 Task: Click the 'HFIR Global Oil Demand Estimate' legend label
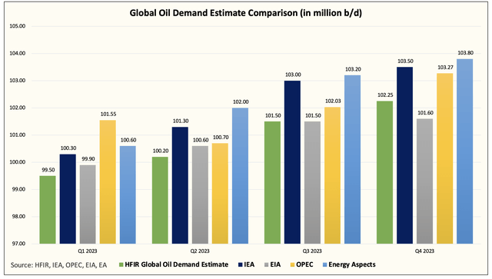177,264
